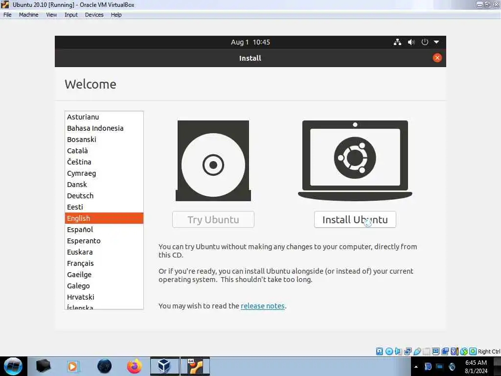Close the Ubuntu installer with orange X
This screenshot has height=376, width=501.
coord(437,58)
